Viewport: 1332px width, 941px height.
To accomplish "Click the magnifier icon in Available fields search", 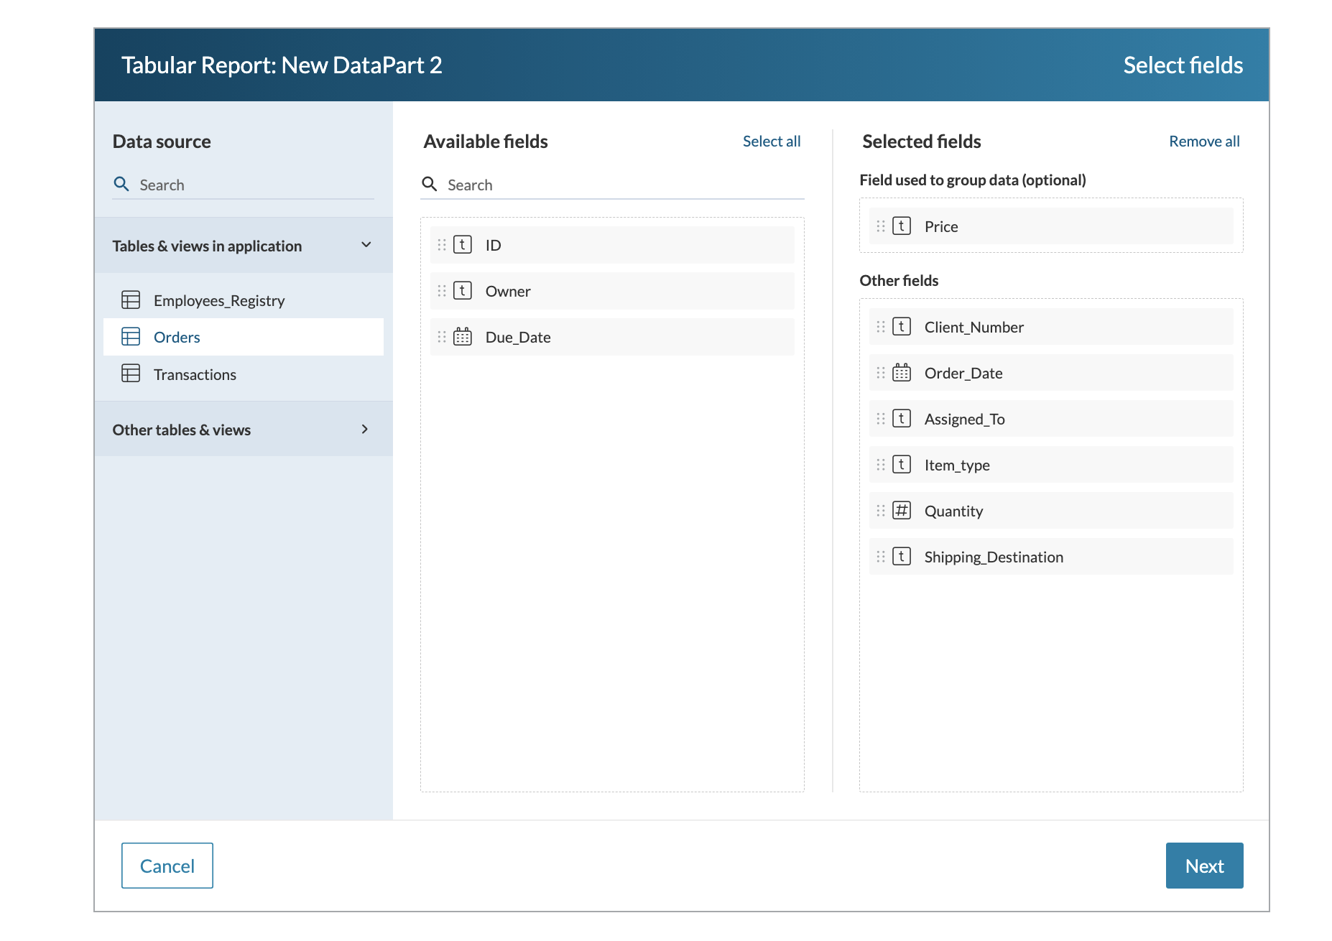I will point(430,184).
